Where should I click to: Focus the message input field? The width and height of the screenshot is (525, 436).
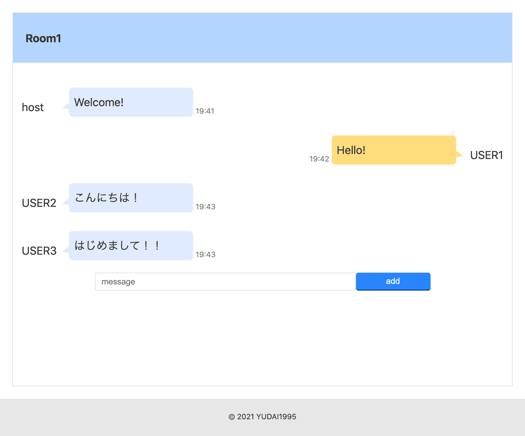pos(225,282)
